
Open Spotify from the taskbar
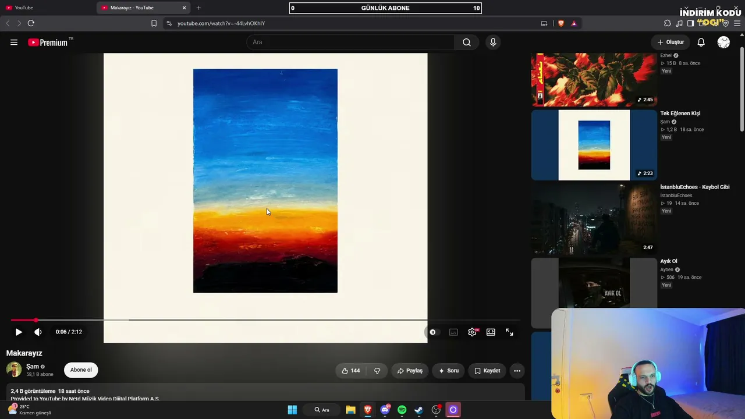(x=402, y=410)
